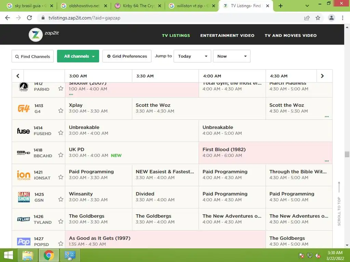Open Winsanity listing

click(x=98, y=197)
